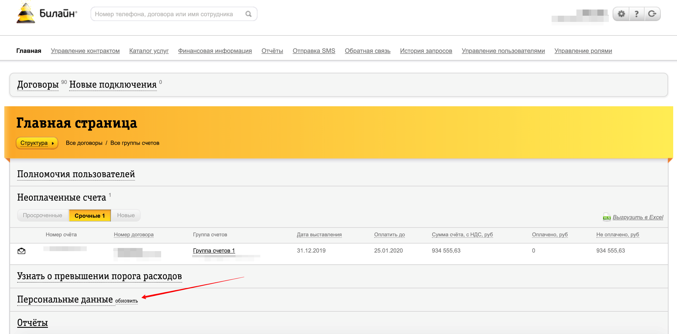Open Каталог услуг menu

149,51
